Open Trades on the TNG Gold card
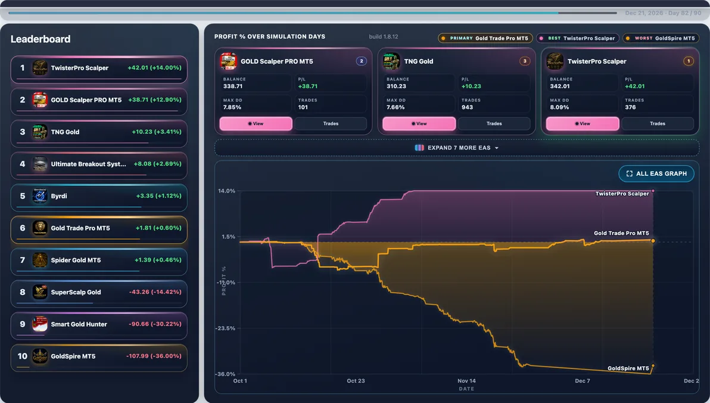 pyautogui.click(x=494, y=123)
